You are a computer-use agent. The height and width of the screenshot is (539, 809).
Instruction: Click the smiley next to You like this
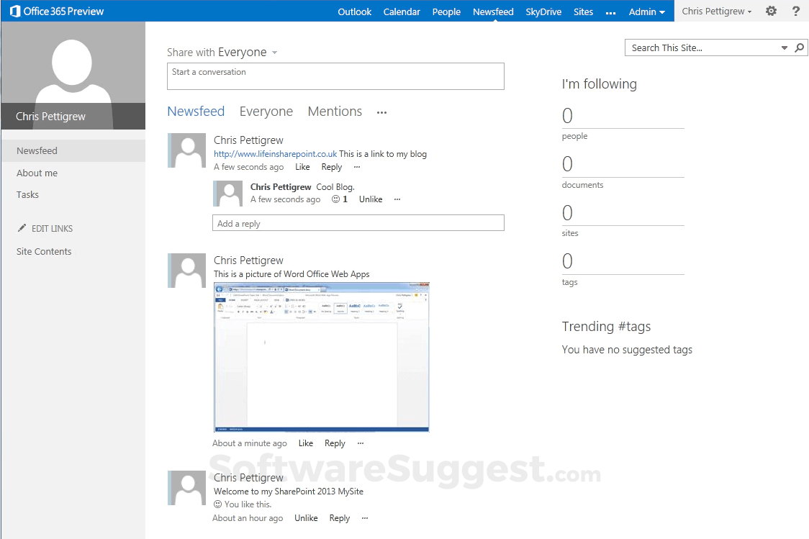coord(217,504)
